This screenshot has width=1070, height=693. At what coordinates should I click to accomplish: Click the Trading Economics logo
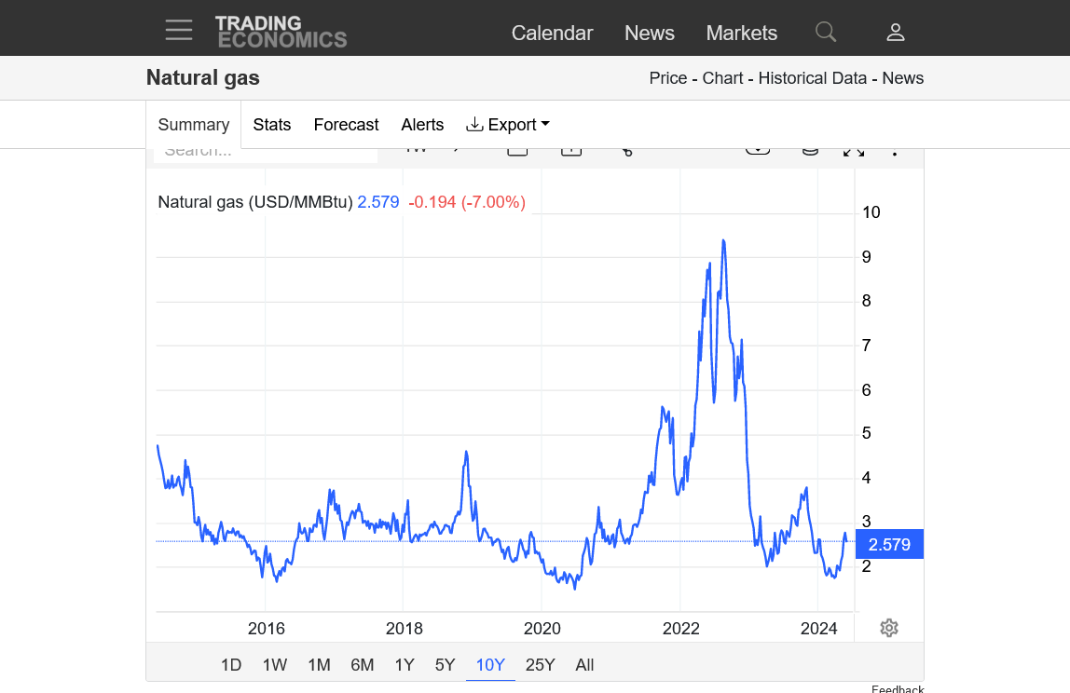tap(281, 32)
